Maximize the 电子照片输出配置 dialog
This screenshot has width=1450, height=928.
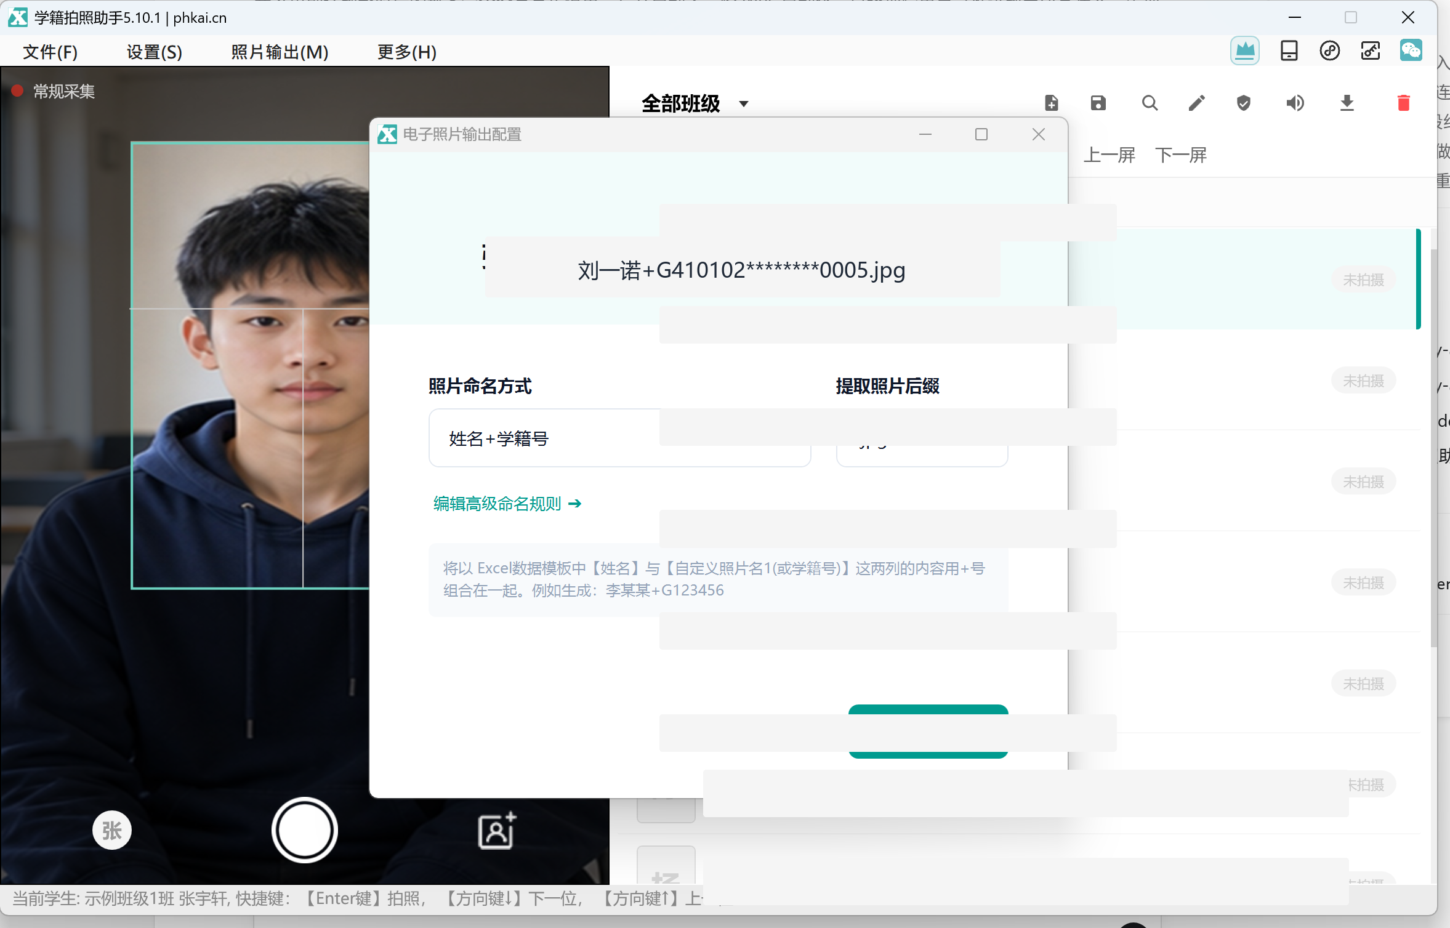point(981,134)
